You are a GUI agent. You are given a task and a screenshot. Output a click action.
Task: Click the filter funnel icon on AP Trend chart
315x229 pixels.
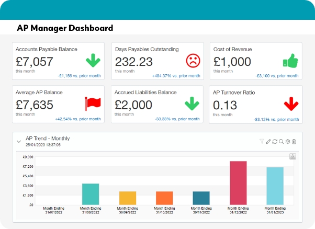tap(262, 142)
